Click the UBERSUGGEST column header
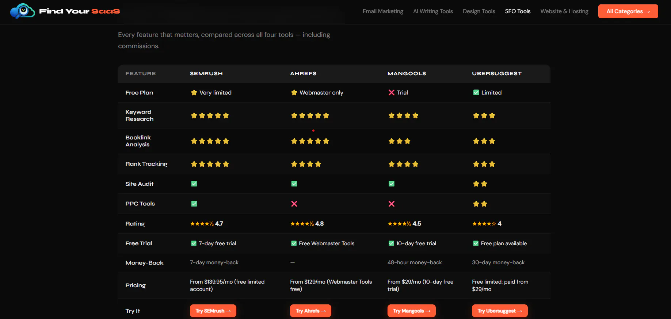Viewport: 671px width, 319px height. [497, 74]
